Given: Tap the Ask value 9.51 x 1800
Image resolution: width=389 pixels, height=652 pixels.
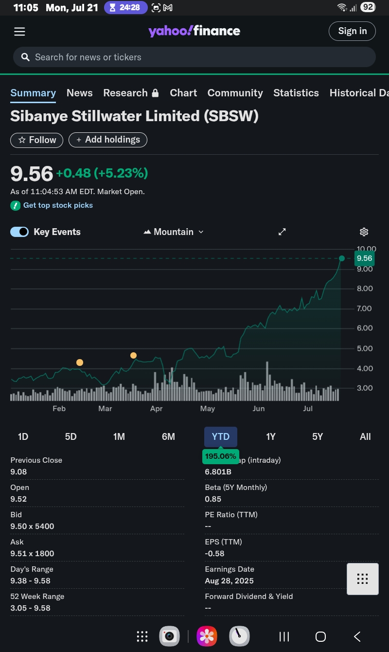Looking at the screenshot, I should (x=33, y=554).
